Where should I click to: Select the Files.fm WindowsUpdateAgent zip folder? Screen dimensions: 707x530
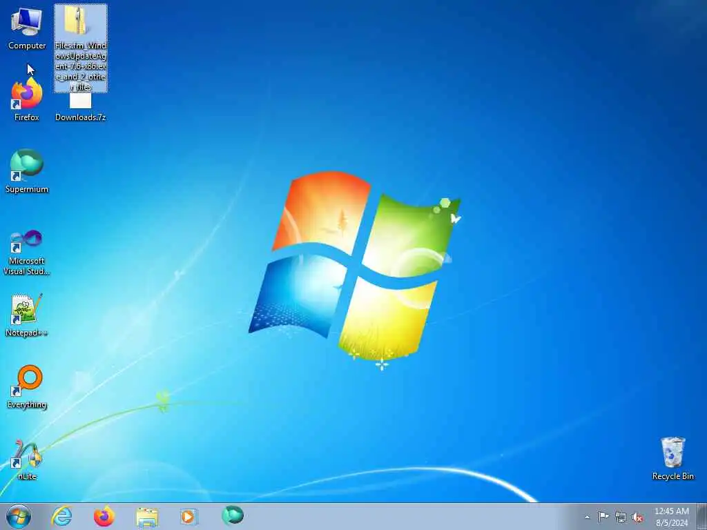pyautogui.click(x=81, y=48)
